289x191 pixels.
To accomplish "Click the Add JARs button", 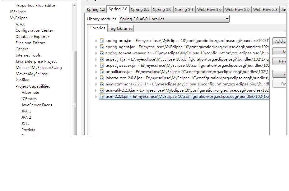I will 279,41.
